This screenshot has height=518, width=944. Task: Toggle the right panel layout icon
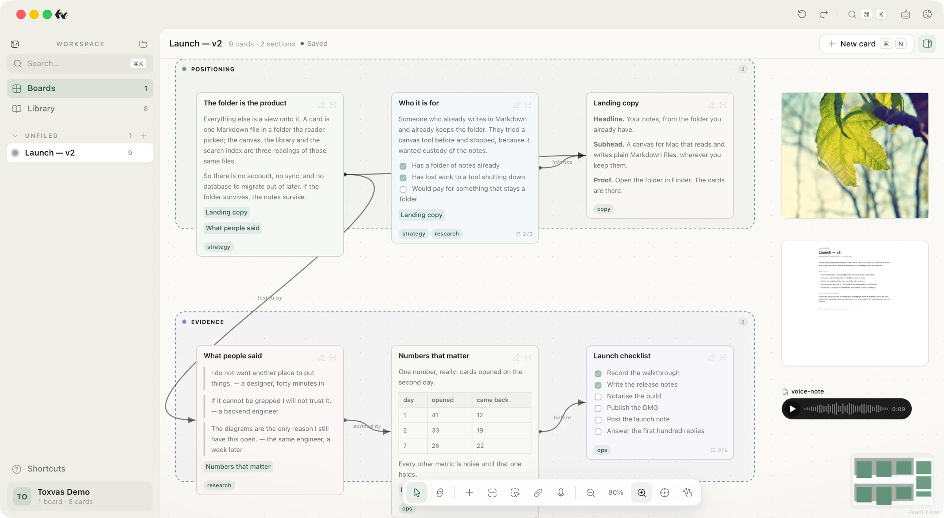927,44
